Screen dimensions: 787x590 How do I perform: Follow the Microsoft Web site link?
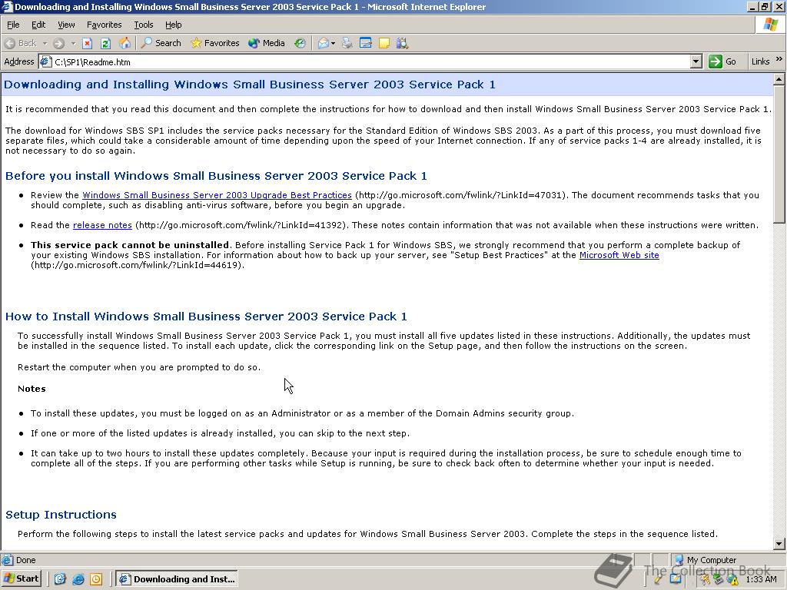pyautogui.click(x=619, y=255)
